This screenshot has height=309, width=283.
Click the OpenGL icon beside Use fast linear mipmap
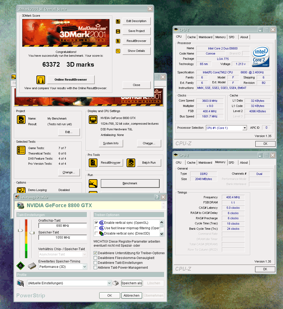coord(101,228)
